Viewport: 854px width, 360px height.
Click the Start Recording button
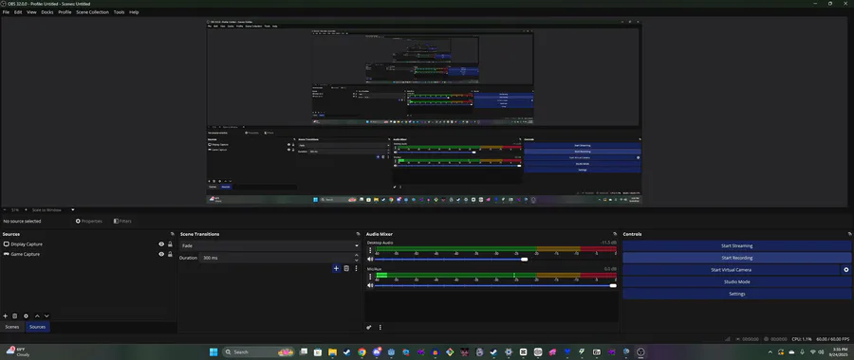click(x=737, y=258)
